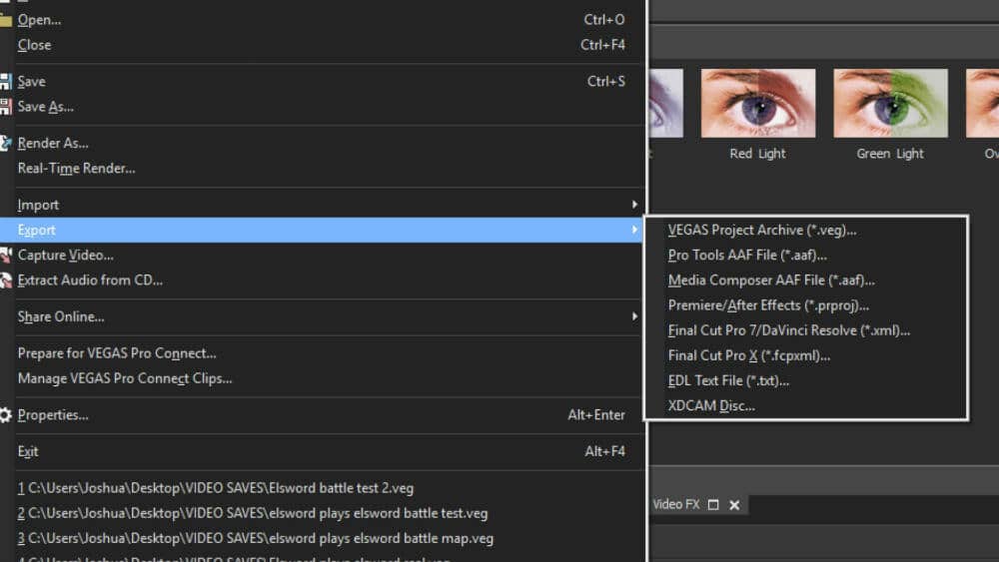The width and height of the screenshot is (999, 562).
Task: Select the Close menu entry
Action: tap(321, 45)
